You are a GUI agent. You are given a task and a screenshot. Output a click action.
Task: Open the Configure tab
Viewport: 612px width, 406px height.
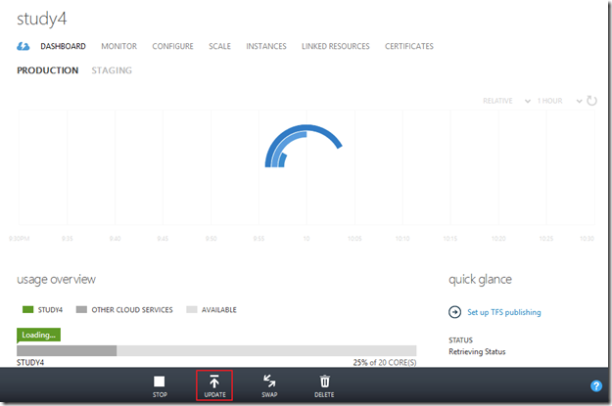coord(173,46)
